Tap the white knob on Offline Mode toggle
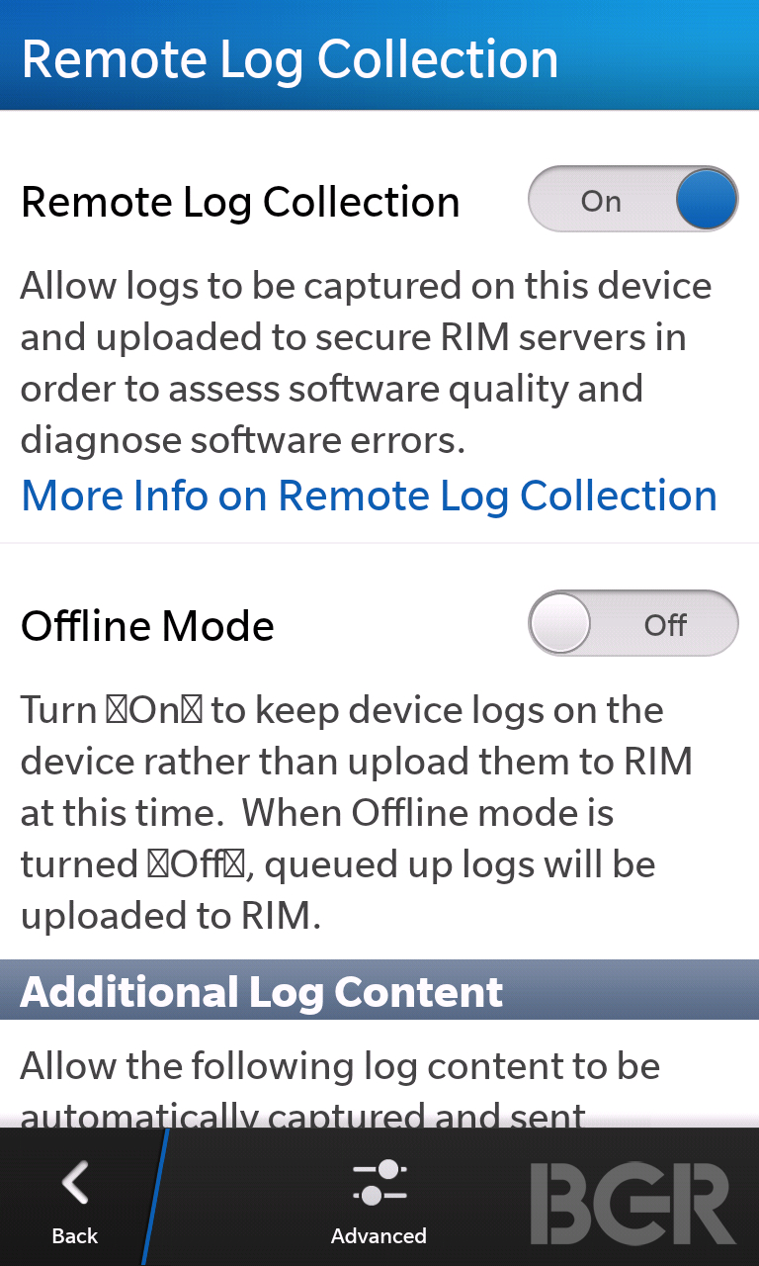The height and width of the screenshot is (1266, 759). click(x=560, y=624)
